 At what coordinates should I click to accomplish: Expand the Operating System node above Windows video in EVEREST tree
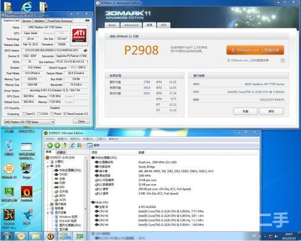coord(48,204)
